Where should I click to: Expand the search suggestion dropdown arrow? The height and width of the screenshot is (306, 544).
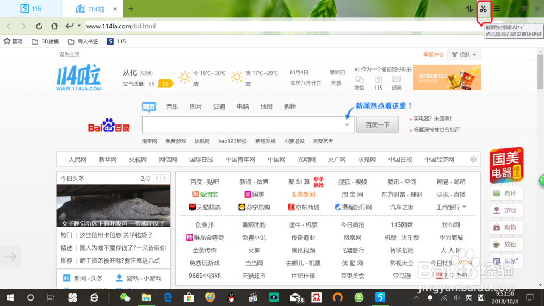pyautogui.click(x=347, y=125)
